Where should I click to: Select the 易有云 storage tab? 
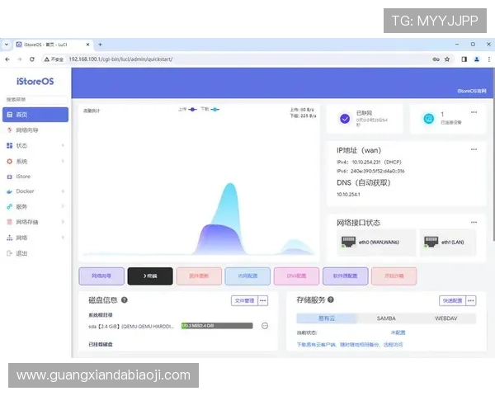click(327, 318)
